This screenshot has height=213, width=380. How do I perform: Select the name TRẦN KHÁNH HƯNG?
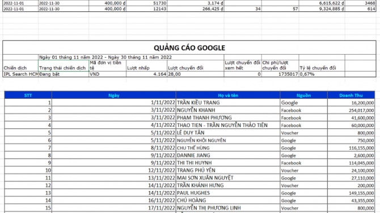(x=228, y=185)
